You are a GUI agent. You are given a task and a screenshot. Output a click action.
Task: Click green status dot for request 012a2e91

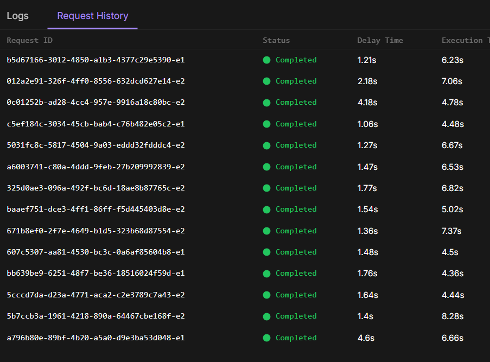(266, 81)
